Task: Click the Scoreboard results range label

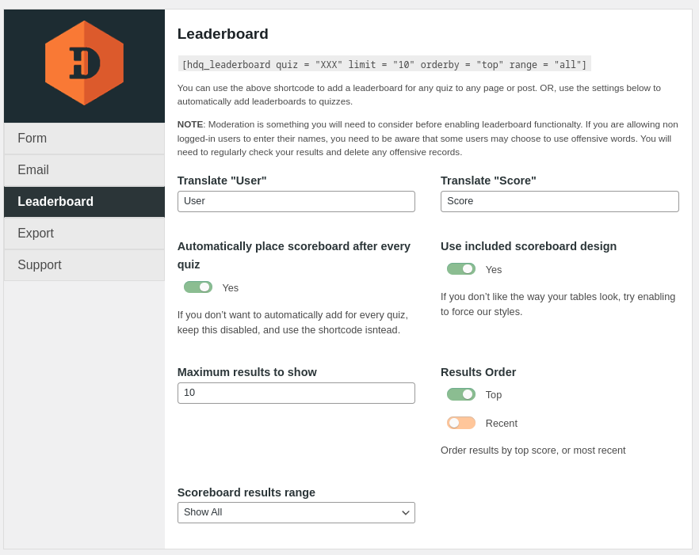Action: point(246,492)
